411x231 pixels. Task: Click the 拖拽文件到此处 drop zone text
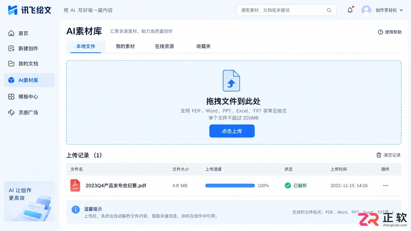[x=233, y=101]
